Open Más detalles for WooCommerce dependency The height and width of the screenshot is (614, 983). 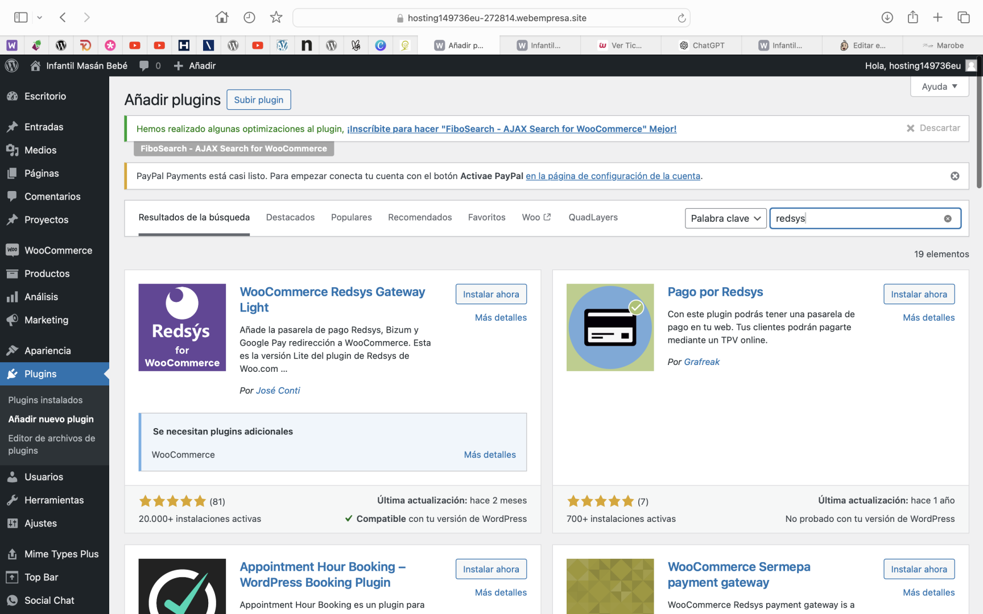click(490, 455)
